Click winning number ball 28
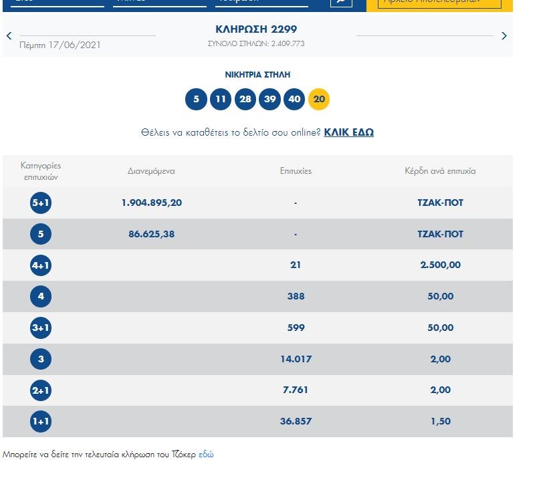Viewport: 557px width, 484px height. pyautogui.click(x=245, y=100)
